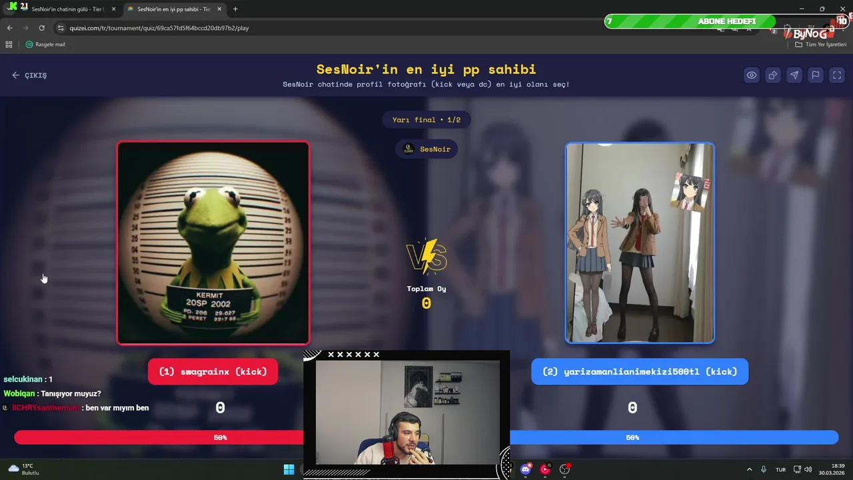Viewport: 853px width, 480px height.
Task: Vote for (2) yarizamanlianimekizi500tl (kick)
Action: [x=640, y=371]
